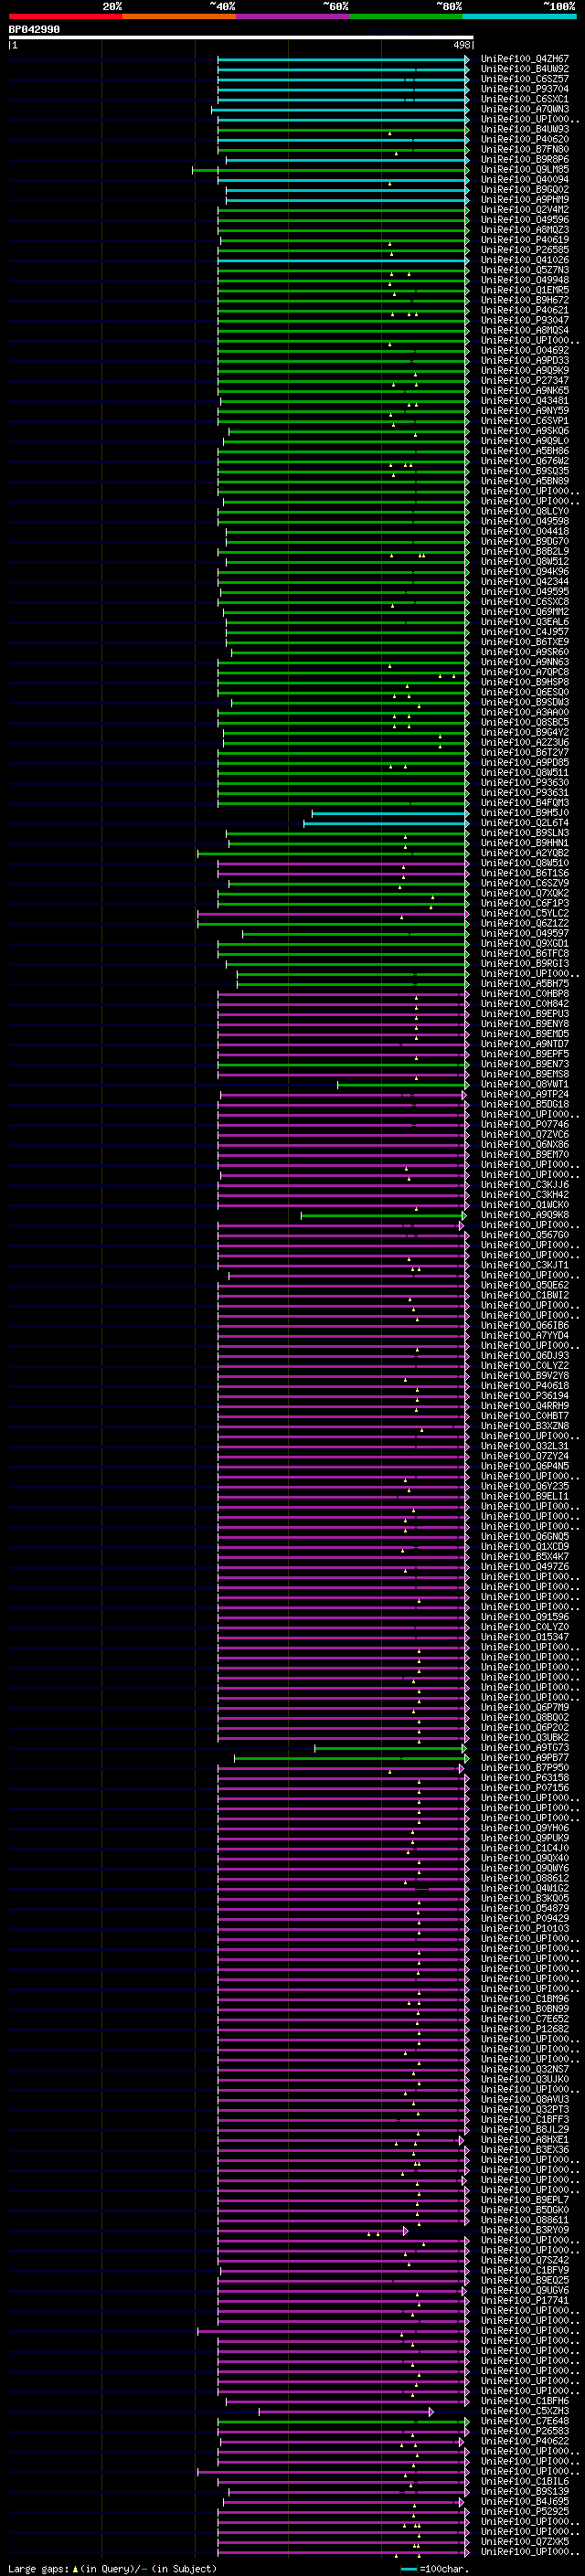This screenshot has width=585, height=2576.
Task: Select the UniRef100_Q9YH06 hit label
Action: 525,1827
